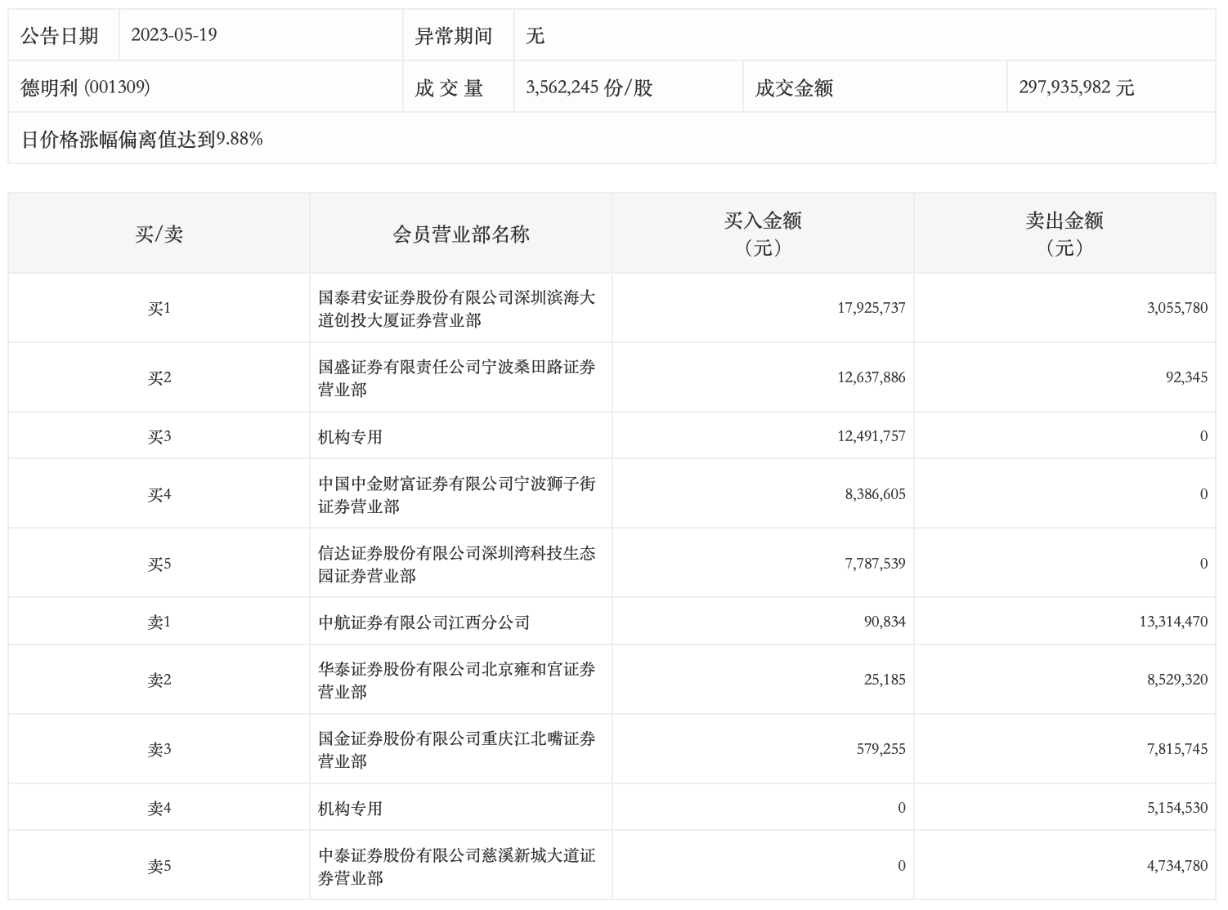This screenshot has height=910, width=1228.
Task: Select the 买/卖 column header
Action: tap(159, 234)
